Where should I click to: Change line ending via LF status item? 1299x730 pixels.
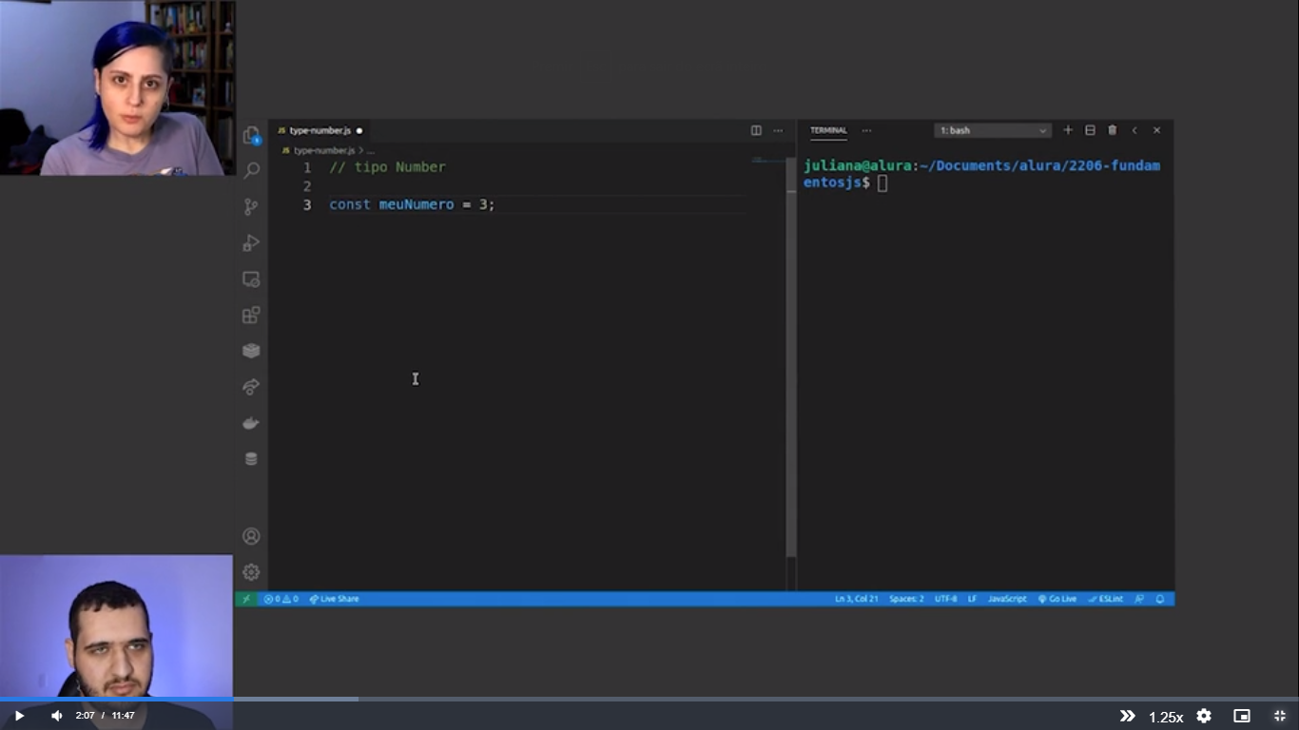pos(972,599)
